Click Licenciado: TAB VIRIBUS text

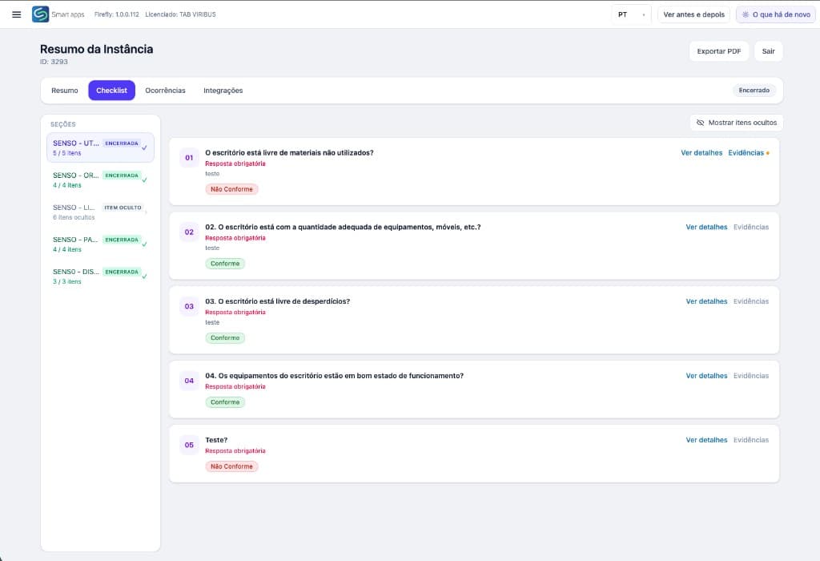coord(180,14)
